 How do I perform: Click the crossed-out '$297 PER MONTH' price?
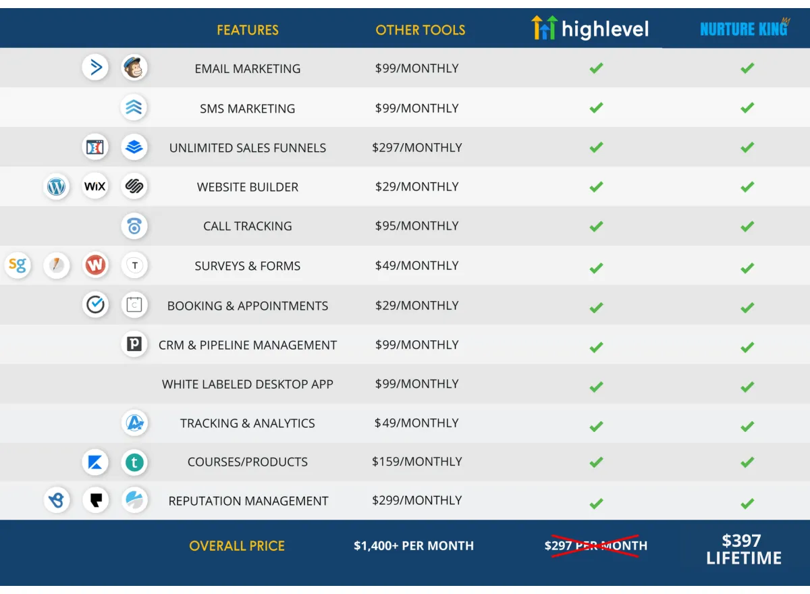point(596,545)
